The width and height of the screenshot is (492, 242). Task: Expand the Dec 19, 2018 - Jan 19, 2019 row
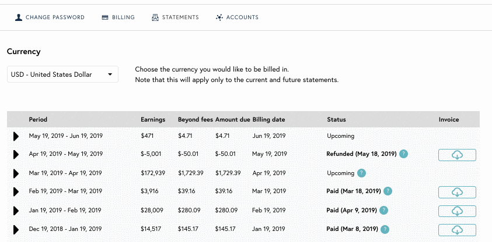click(x=16, y=230)
